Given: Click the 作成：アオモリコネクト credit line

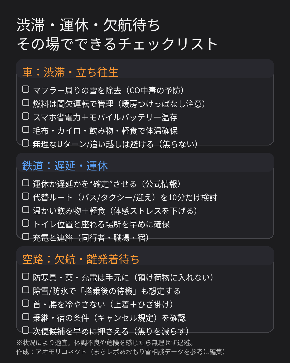Looking at the screenshot, I should click(x=120, y=352).
